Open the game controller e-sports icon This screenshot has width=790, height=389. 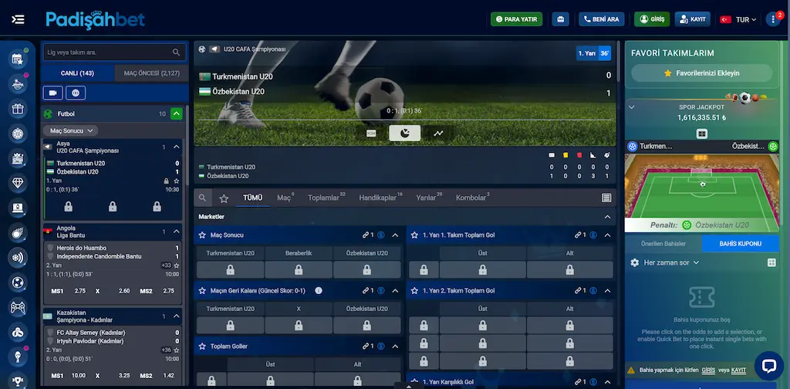point(19,307)
